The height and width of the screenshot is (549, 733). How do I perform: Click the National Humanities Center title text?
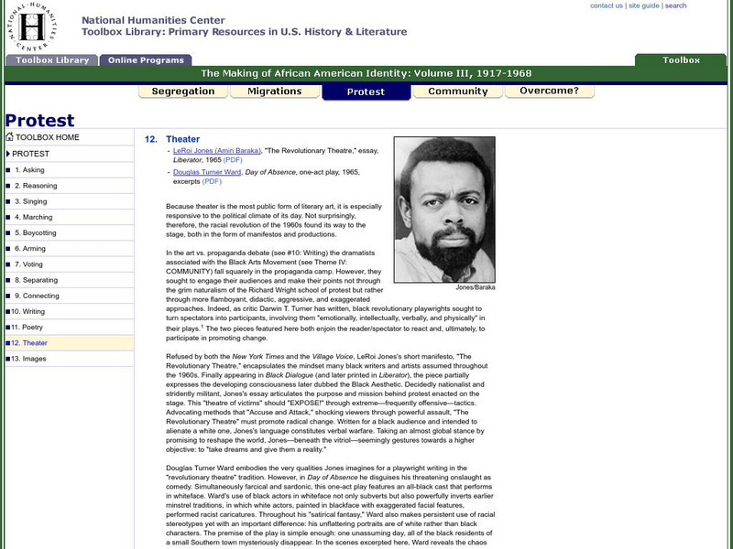tap(153, 20)
